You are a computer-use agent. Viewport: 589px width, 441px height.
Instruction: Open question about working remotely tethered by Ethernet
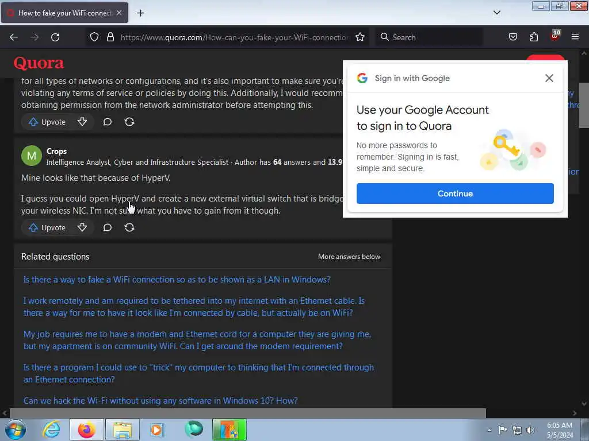[194, 307]
